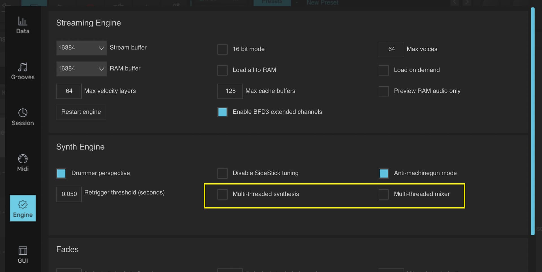
Task: Disable Anti-machinegun mode checkbox
Action: [384, 173]
